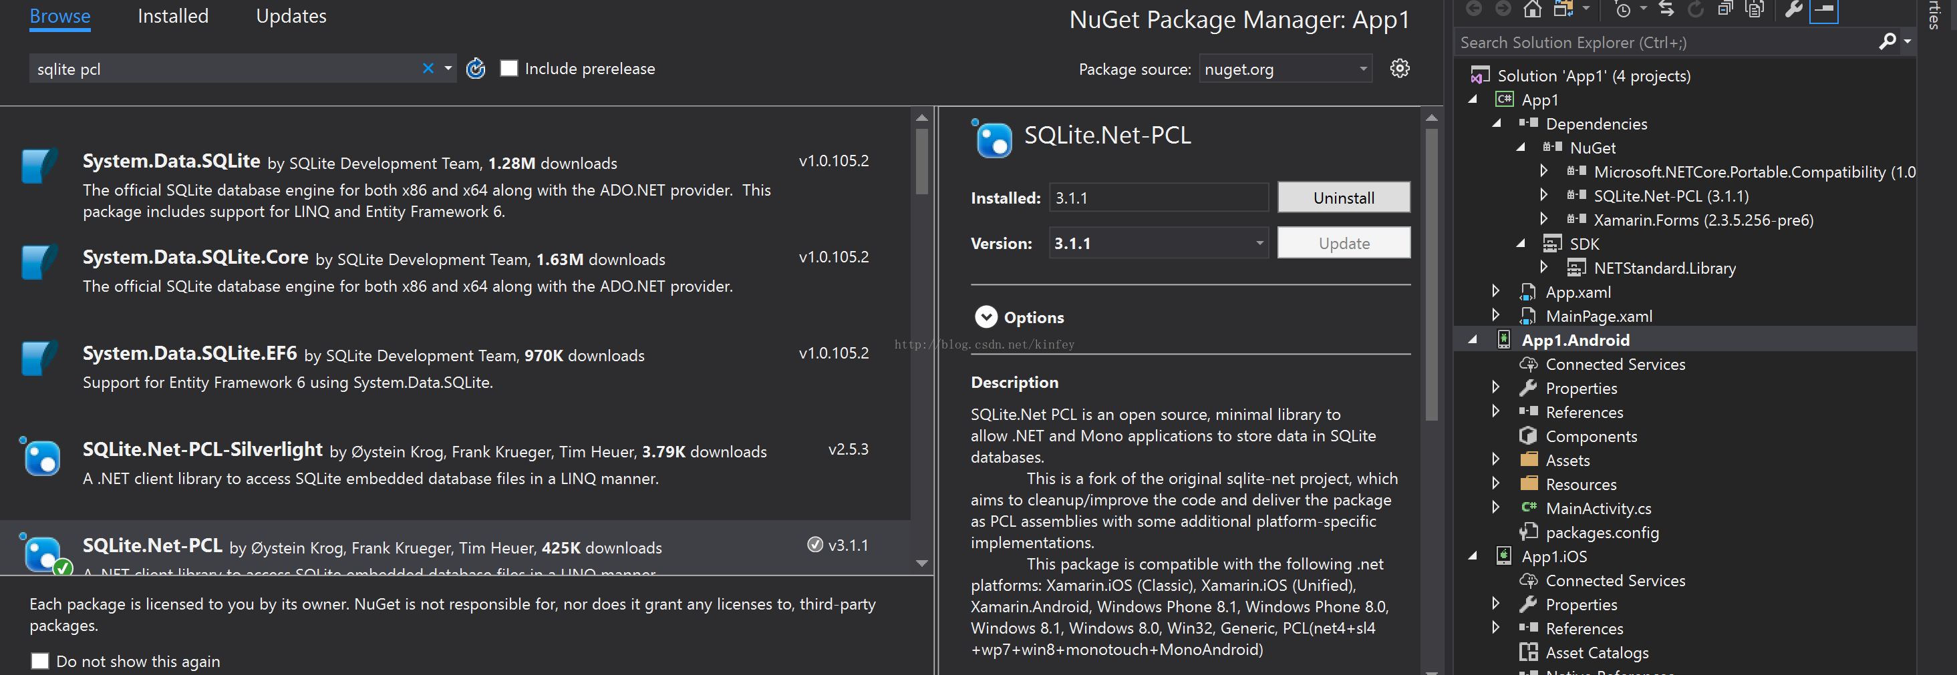The height and width of the screenshot is (675, 1957).
Task: Refresh NuGet search results with the refresh icon
Action: point(476,68)
